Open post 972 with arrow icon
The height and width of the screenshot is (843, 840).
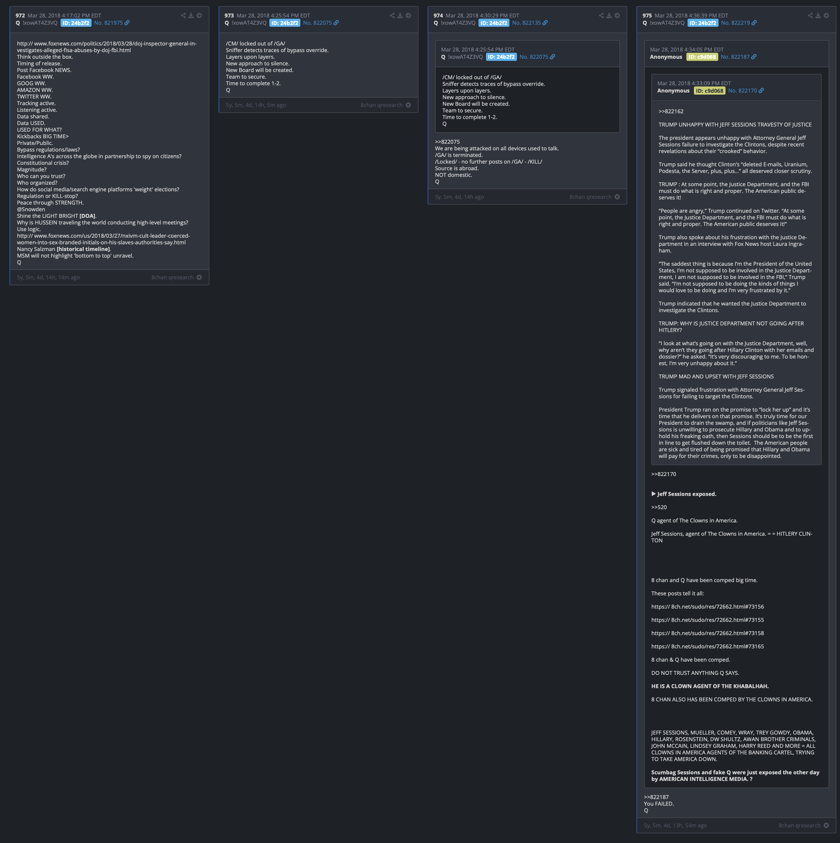pos(199,16)
